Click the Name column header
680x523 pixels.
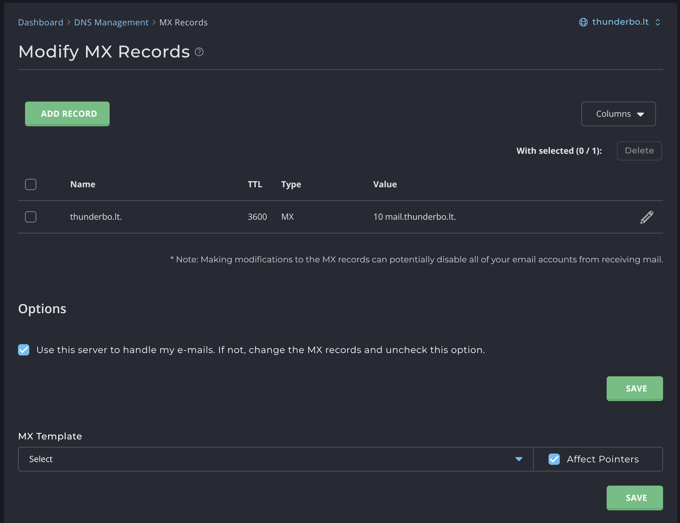[83, 184]
